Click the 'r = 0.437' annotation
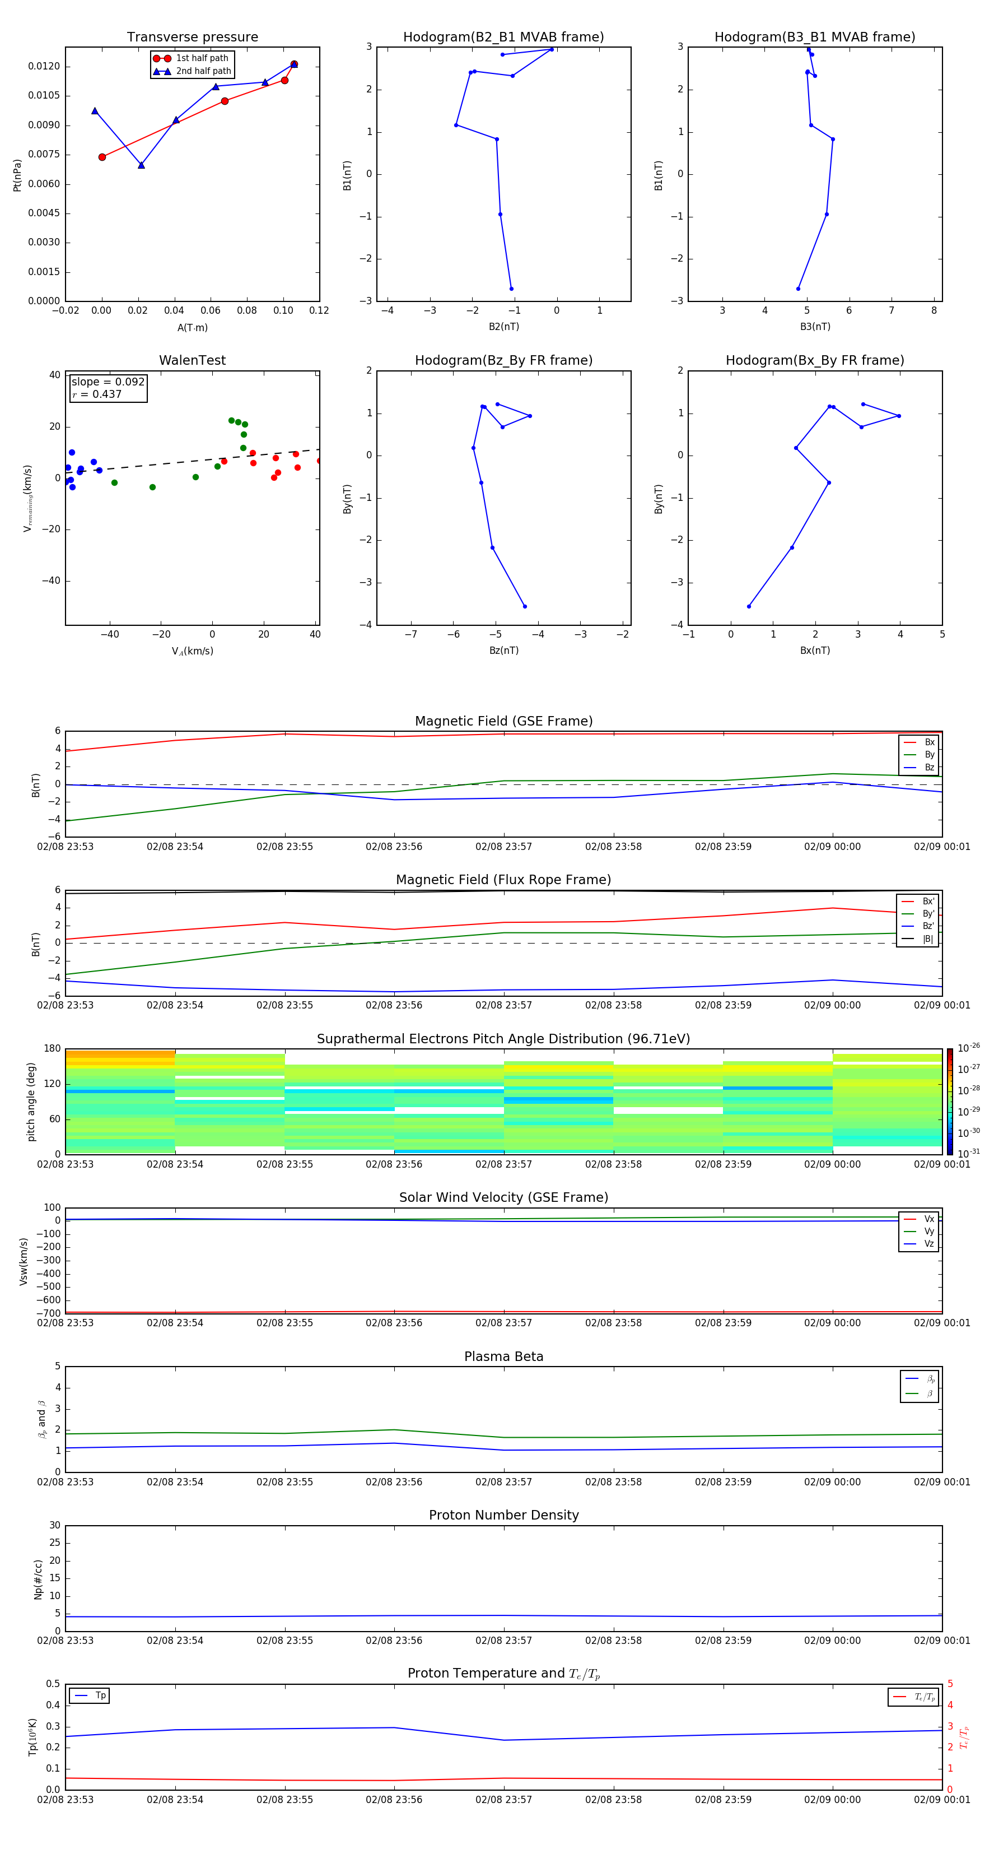This screenshot has width=1008, height=1849. pos(97,394)
